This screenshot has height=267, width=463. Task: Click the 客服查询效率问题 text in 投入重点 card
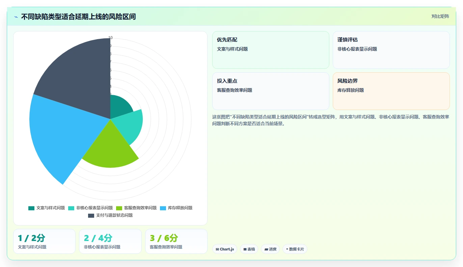235,90
